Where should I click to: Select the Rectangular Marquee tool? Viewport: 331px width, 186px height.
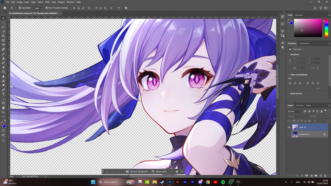click(3, 22)
